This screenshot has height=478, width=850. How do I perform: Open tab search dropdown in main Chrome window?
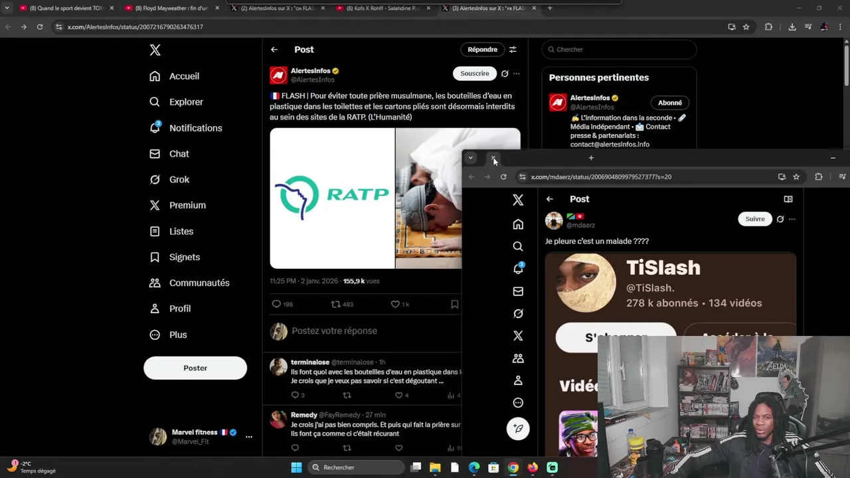7,8
